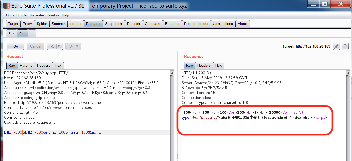Open the Alerts tab
Viewport: 352px width, 161px height.
[242, 24]
